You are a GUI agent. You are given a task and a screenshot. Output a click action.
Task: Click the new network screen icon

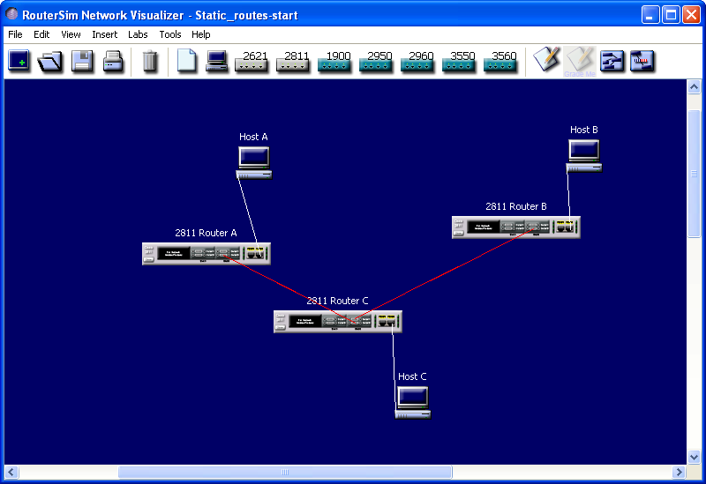click(19, 61)
